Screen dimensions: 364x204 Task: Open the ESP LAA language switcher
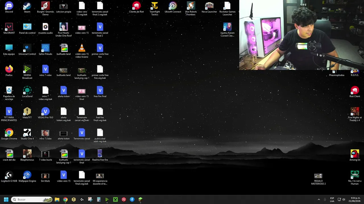(x=332, y=199)
